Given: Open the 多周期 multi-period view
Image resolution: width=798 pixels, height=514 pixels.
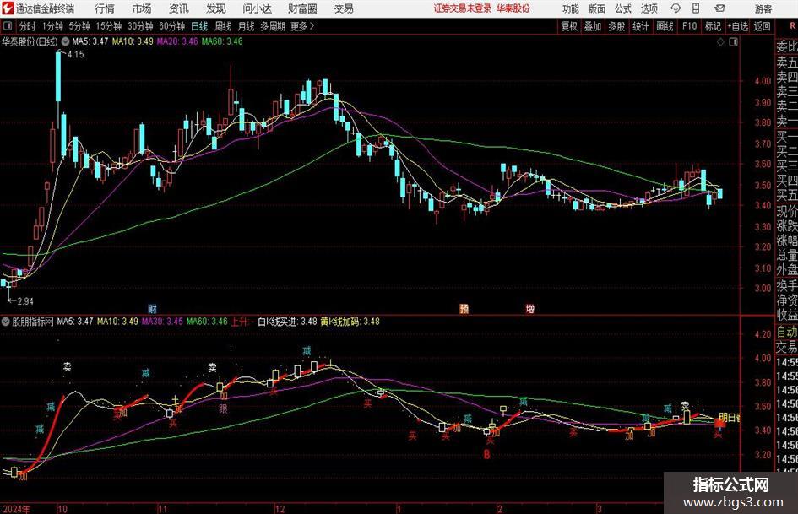Looking at the screenshot, I should click(272, 26).
